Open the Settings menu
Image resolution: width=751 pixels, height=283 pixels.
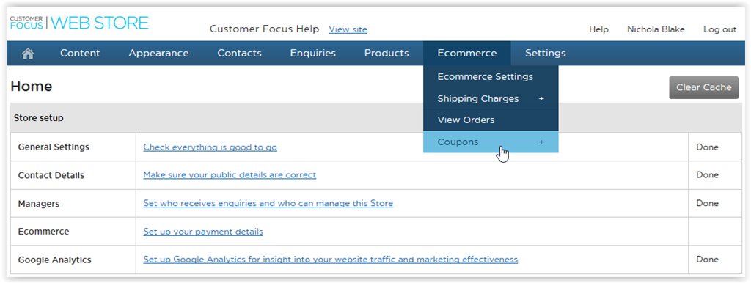545,53
